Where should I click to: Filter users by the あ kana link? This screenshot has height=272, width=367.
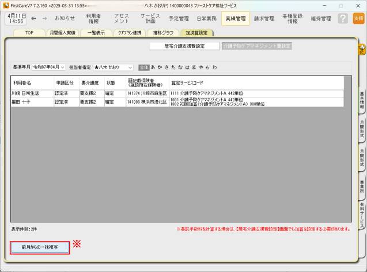(x=153, y=67)
